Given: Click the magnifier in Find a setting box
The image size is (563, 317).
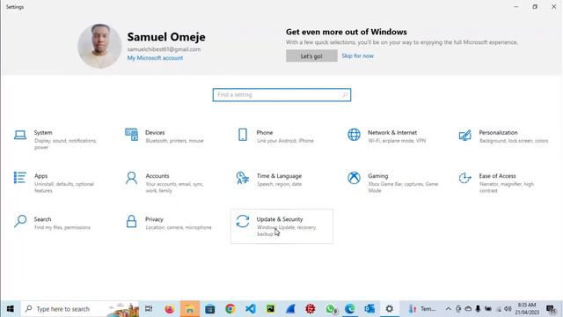Looking at the screenshot, I should [x=345, y=95].
